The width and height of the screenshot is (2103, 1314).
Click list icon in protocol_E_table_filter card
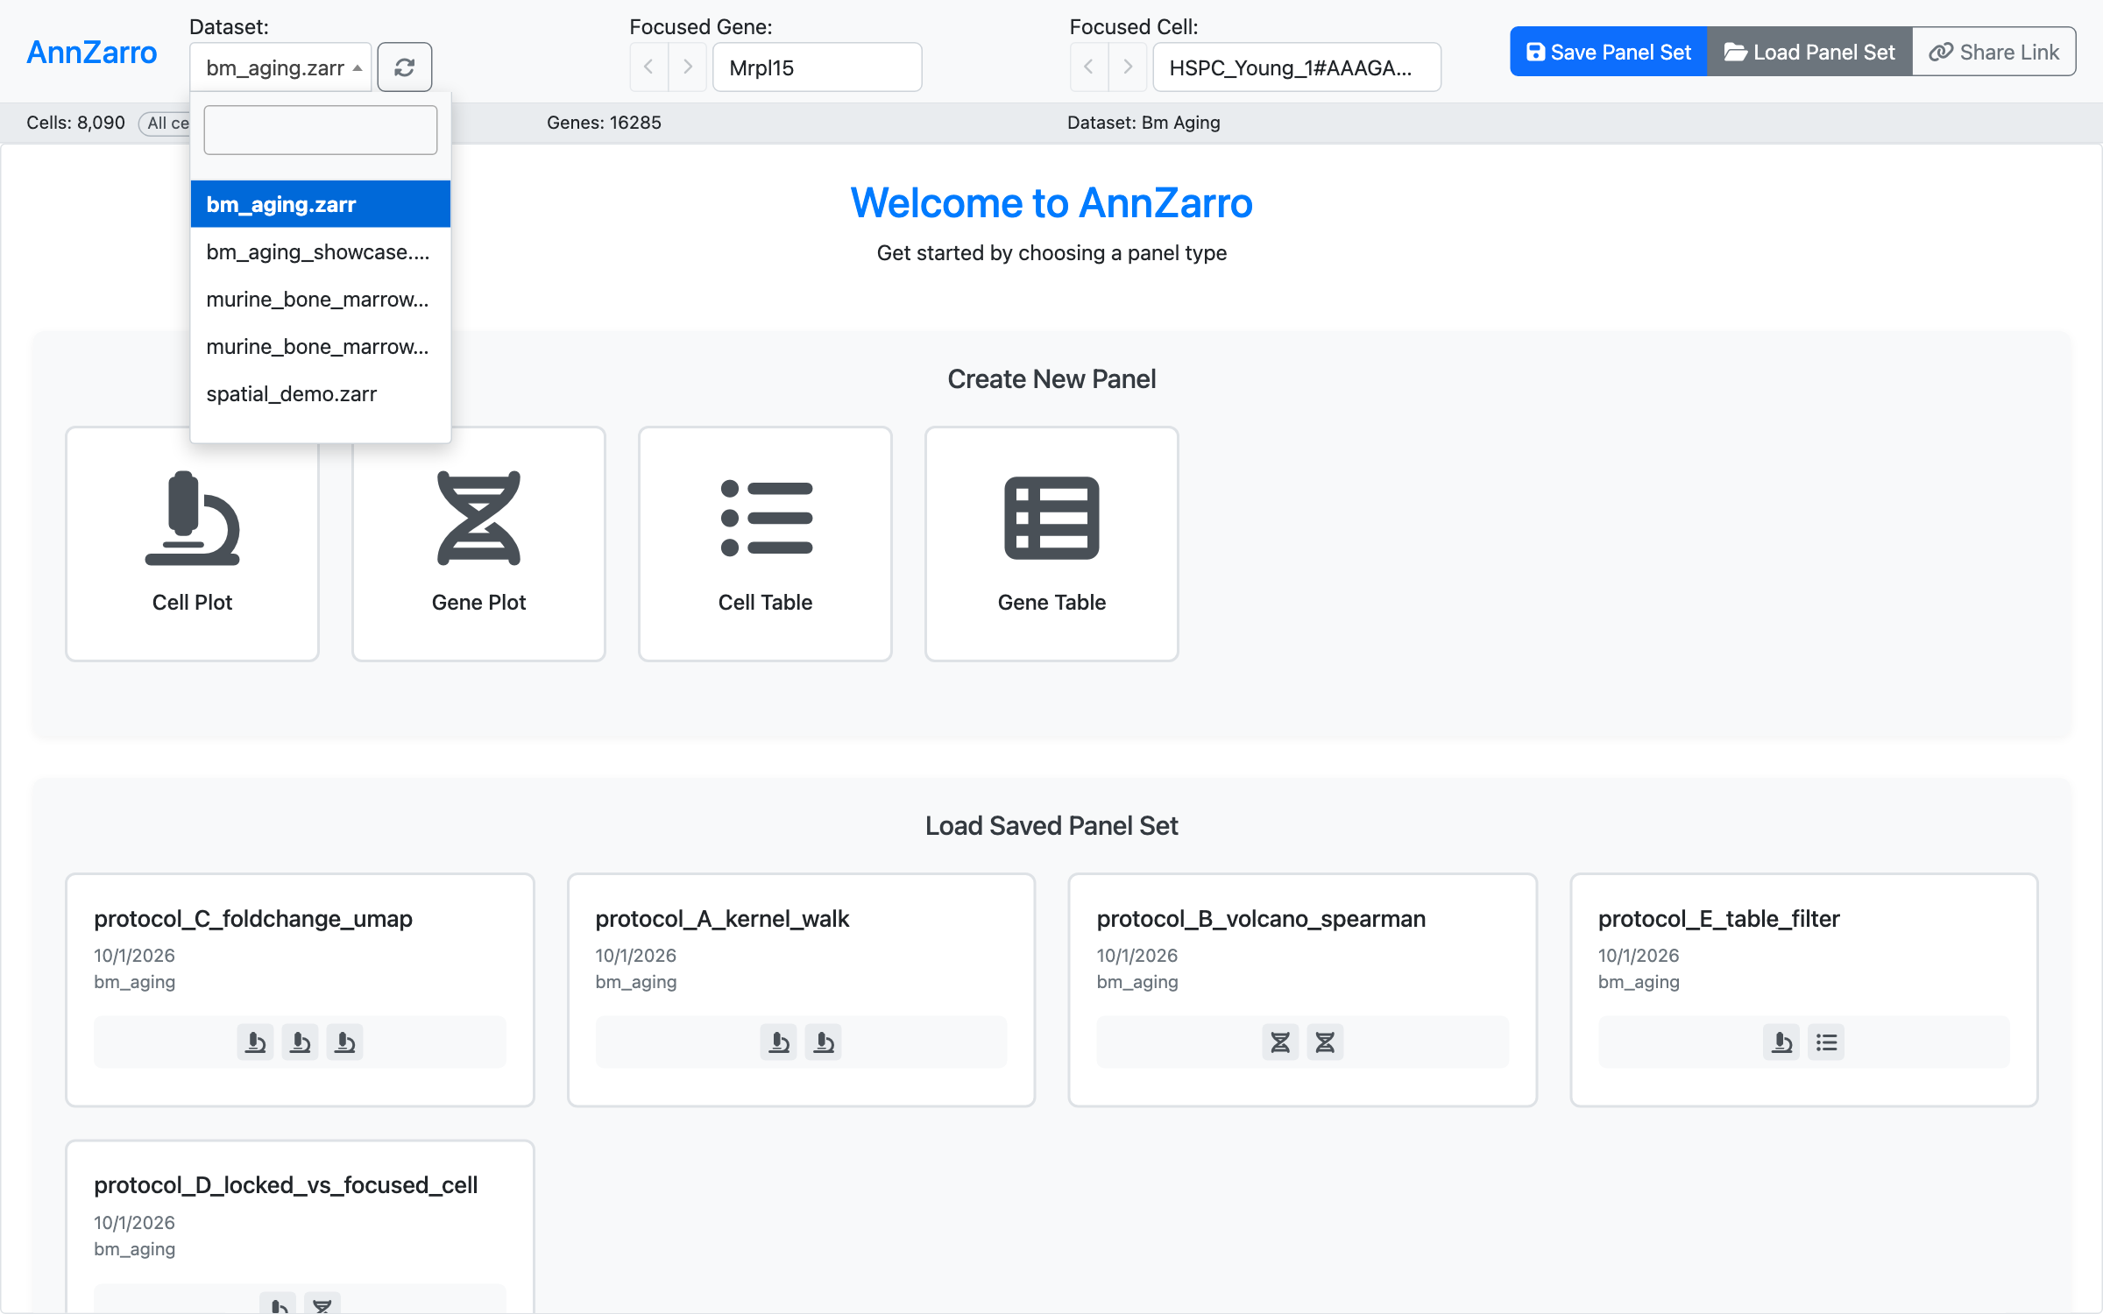click(x=1826, y=1042)
